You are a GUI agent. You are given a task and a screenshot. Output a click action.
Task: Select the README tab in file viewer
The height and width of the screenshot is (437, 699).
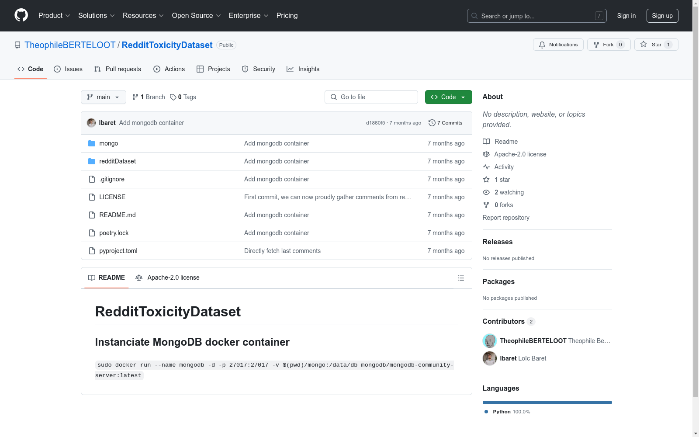[107, 277]
